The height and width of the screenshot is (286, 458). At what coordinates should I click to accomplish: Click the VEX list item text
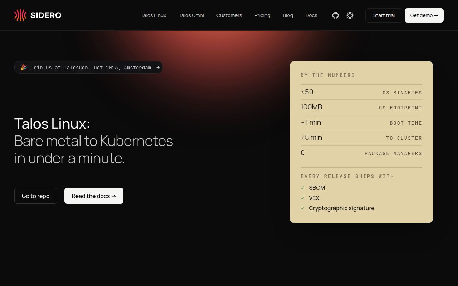click(314, 198)
